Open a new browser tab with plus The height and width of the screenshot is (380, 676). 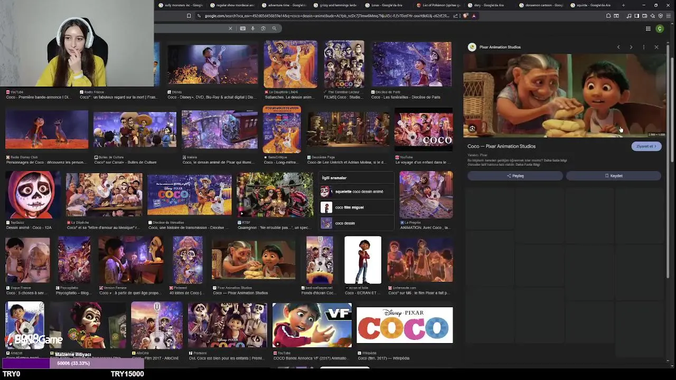[623, 5]
